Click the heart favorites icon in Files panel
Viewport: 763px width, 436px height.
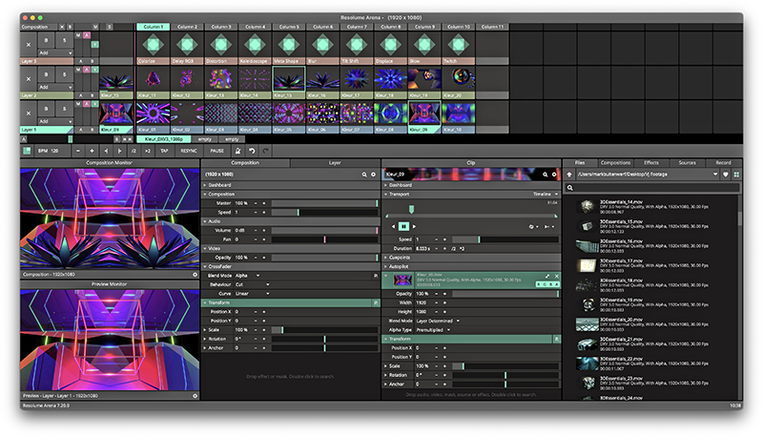coord(726,175)
